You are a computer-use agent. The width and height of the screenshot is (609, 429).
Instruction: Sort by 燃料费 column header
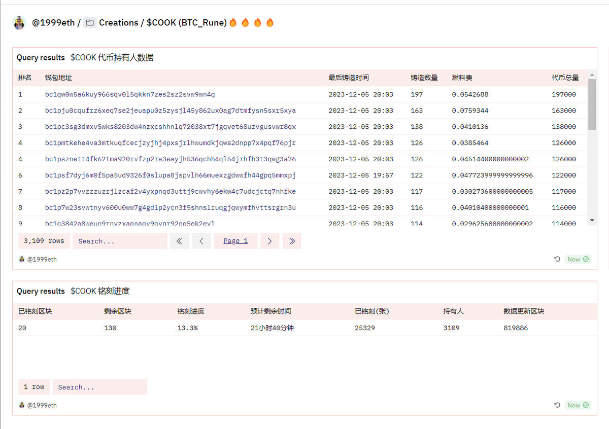[x=462, y=78]
